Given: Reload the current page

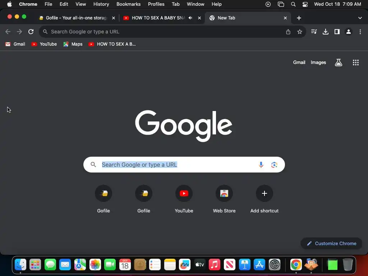Looking at the screenshot, I should click(31, 32).
